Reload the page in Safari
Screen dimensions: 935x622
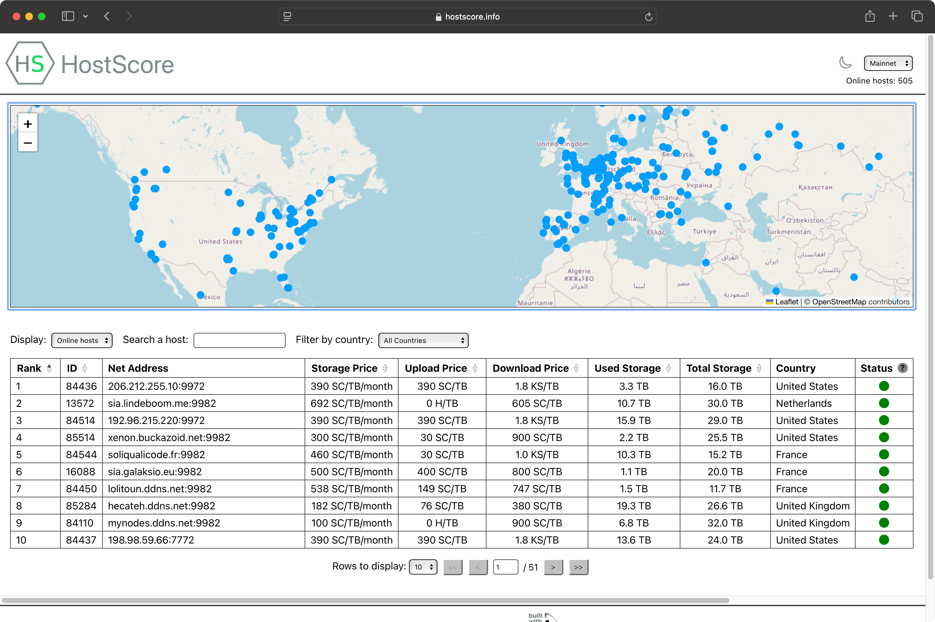coord(648,17)
